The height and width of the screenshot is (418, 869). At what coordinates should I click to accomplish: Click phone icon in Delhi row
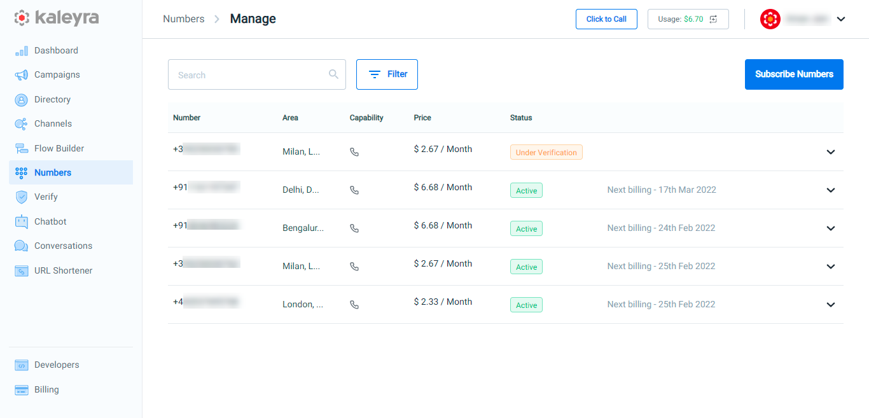(x=354, y=190)
